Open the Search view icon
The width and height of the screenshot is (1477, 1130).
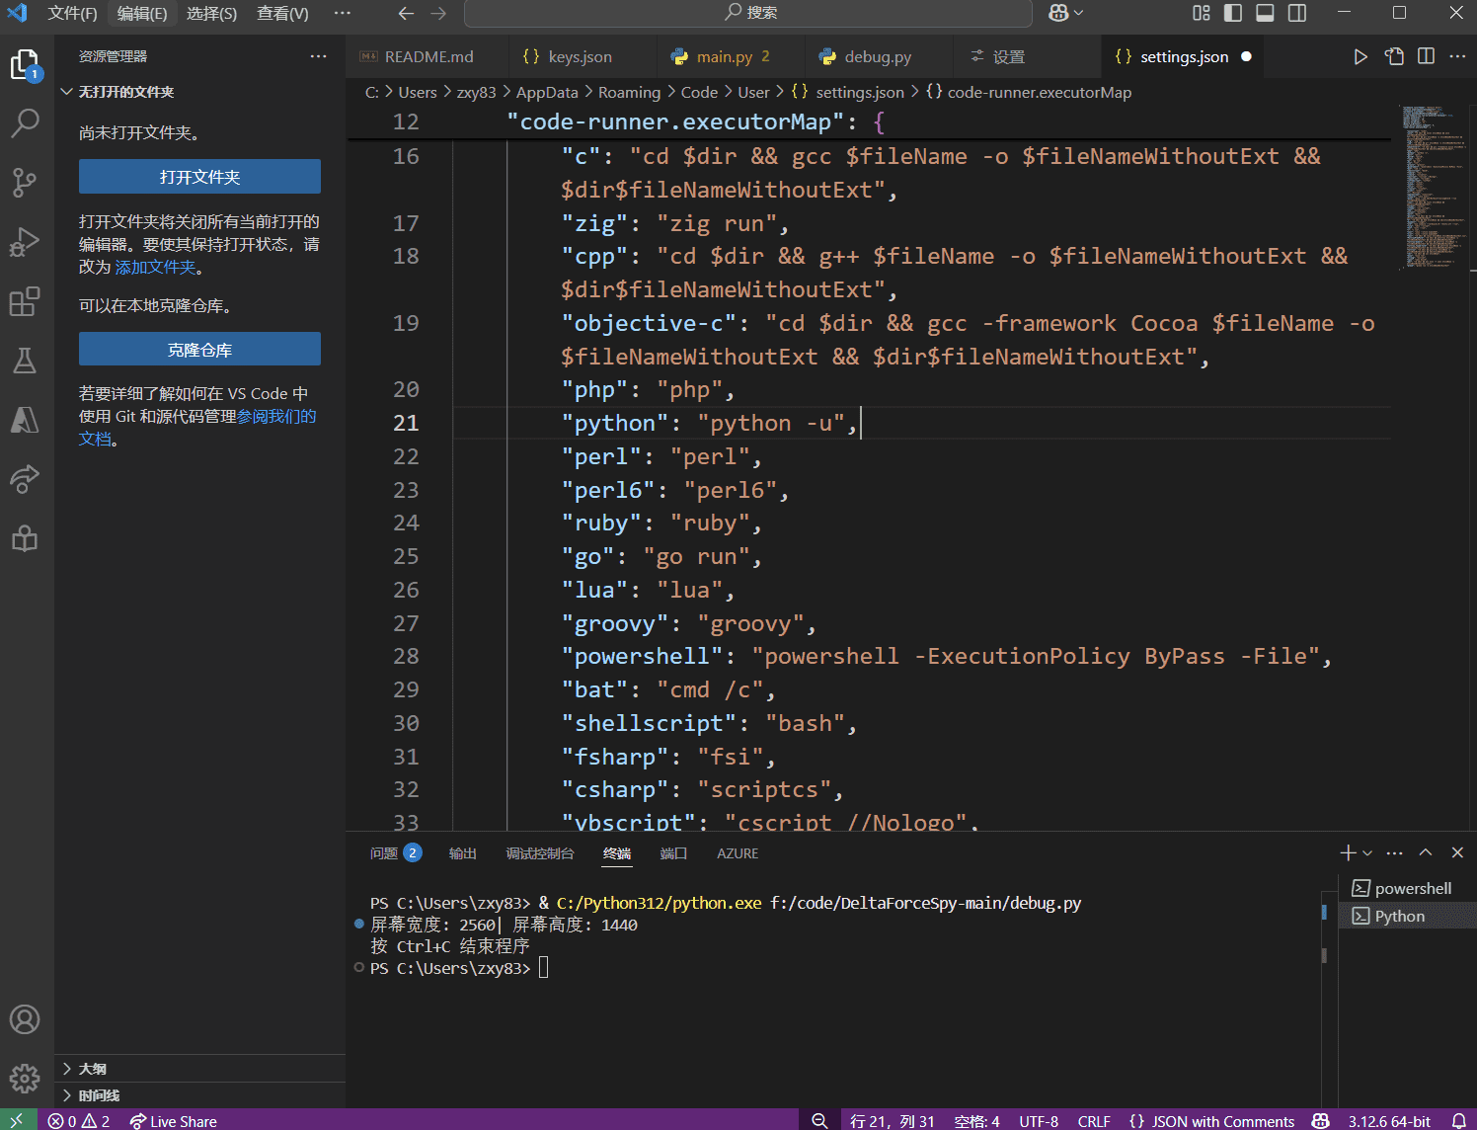point(25,122)
